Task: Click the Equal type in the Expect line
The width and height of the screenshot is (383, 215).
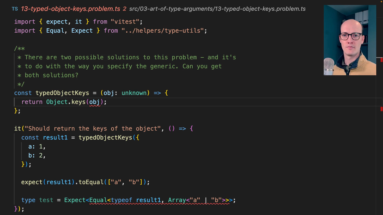Action: click(98, 200)
